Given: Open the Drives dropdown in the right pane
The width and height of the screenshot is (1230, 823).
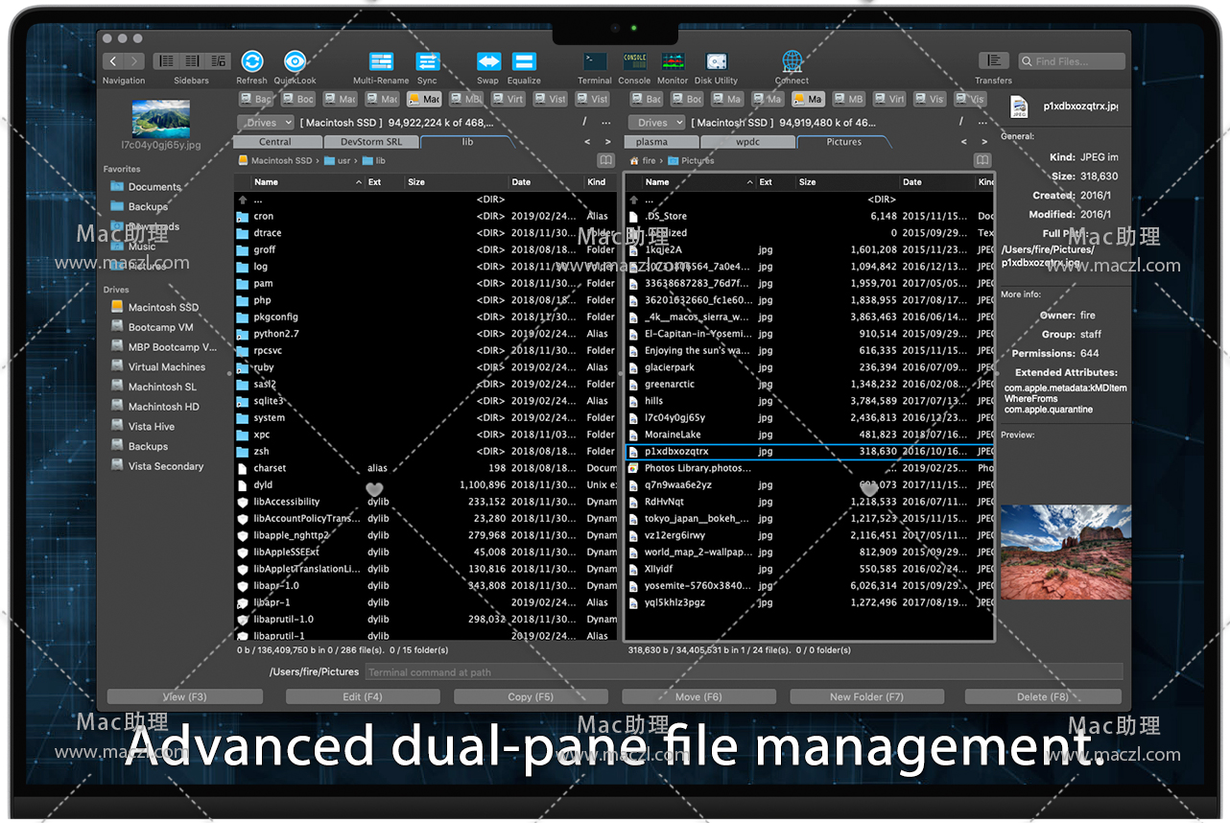Looking at the screenshot, I should point(656,123).
